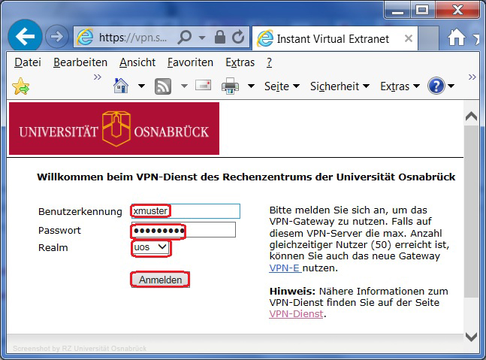Refresh the page with the reload icon
The image size is (486, 360).
pyautogui.click(x=238, y=37)
